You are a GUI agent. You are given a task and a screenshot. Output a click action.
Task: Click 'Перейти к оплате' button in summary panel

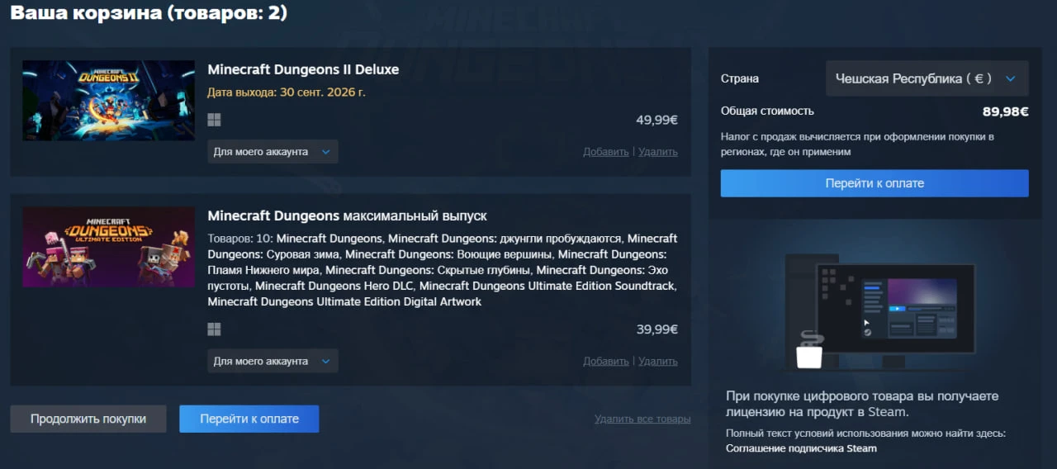pyautogui.click(x=875, y=183)
